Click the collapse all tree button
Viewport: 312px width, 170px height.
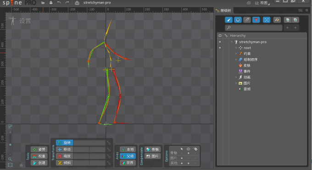(288, 20)
